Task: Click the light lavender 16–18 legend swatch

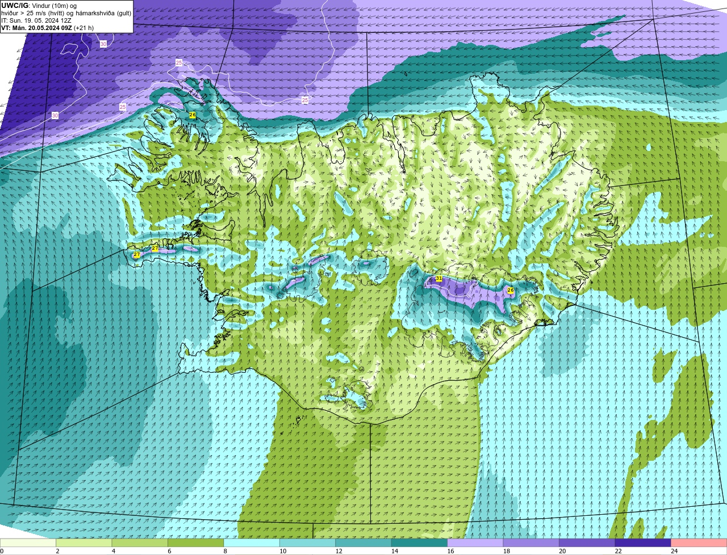Action: click(x=475, y=543)
